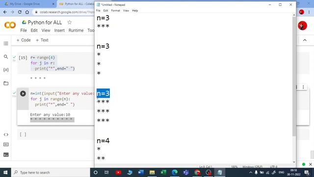Image resolution: width=314 pixels, height=177 pixels.
Task: Open the Notepad View menu
Action: click(126, 11)
